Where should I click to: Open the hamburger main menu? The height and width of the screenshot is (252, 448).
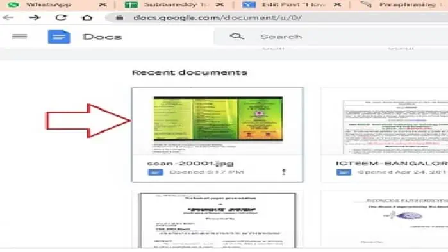pos(19,37)
